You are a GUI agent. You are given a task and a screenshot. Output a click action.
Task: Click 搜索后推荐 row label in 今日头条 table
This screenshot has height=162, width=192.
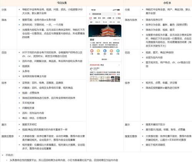[8, 136]
